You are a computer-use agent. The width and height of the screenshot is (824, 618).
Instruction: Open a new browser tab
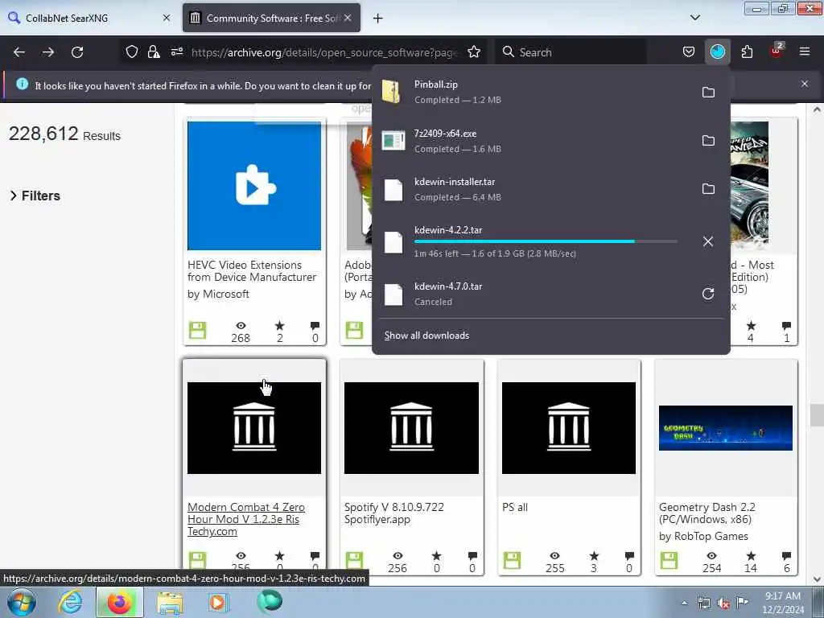pos(377,19)
